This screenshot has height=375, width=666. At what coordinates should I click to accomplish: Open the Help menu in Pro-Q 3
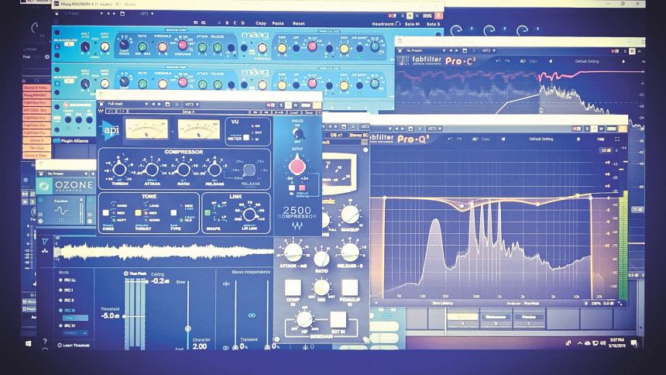click(x=601, y=139)
